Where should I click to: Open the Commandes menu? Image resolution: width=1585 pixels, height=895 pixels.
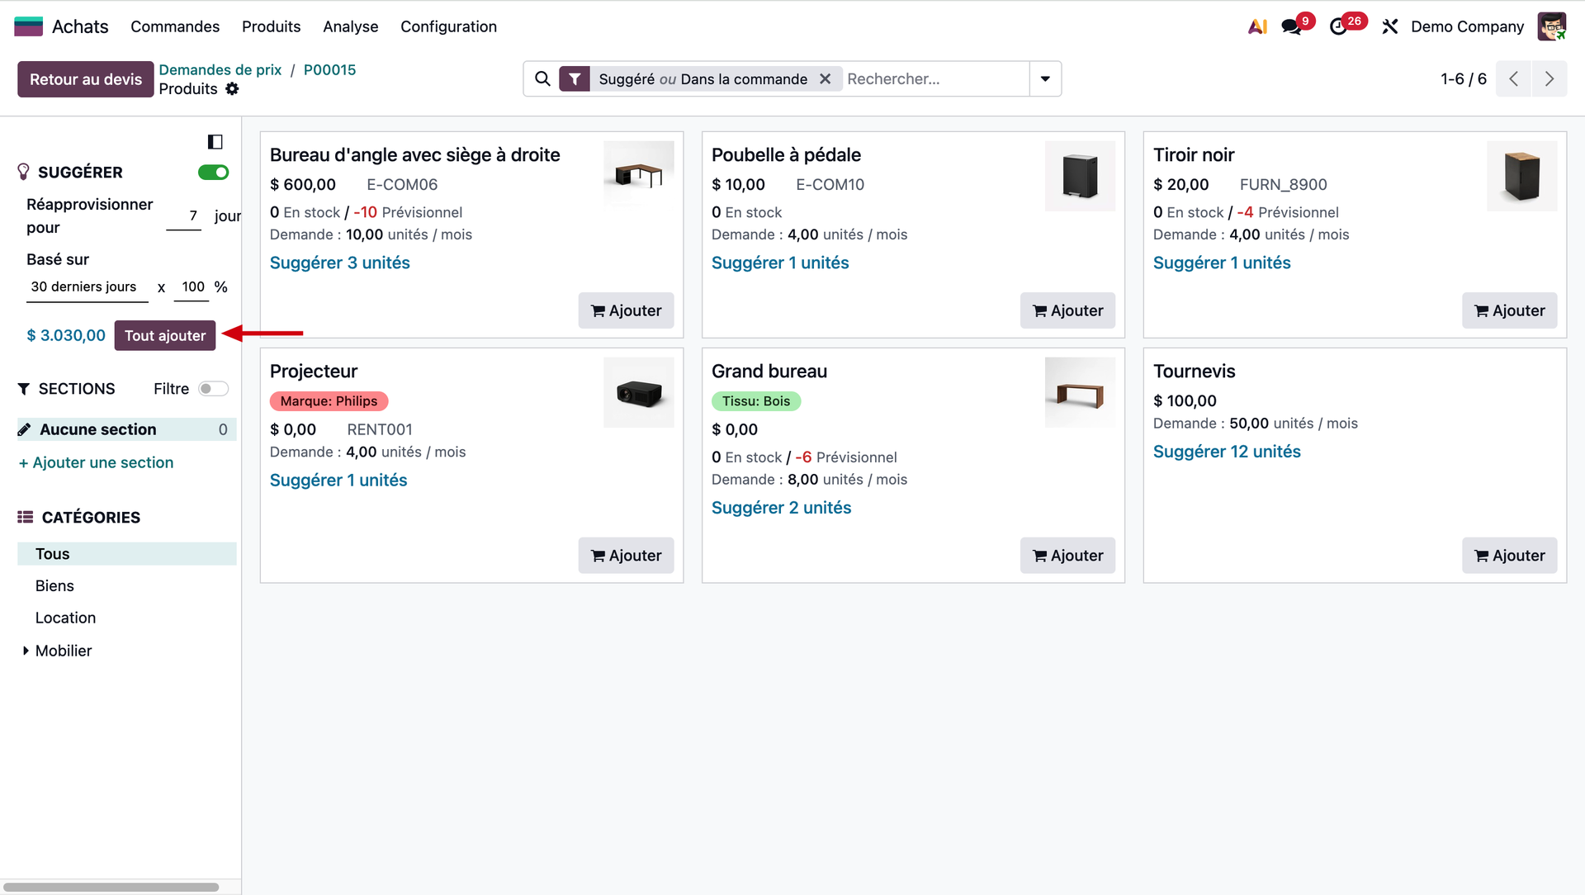click(174, 26)
